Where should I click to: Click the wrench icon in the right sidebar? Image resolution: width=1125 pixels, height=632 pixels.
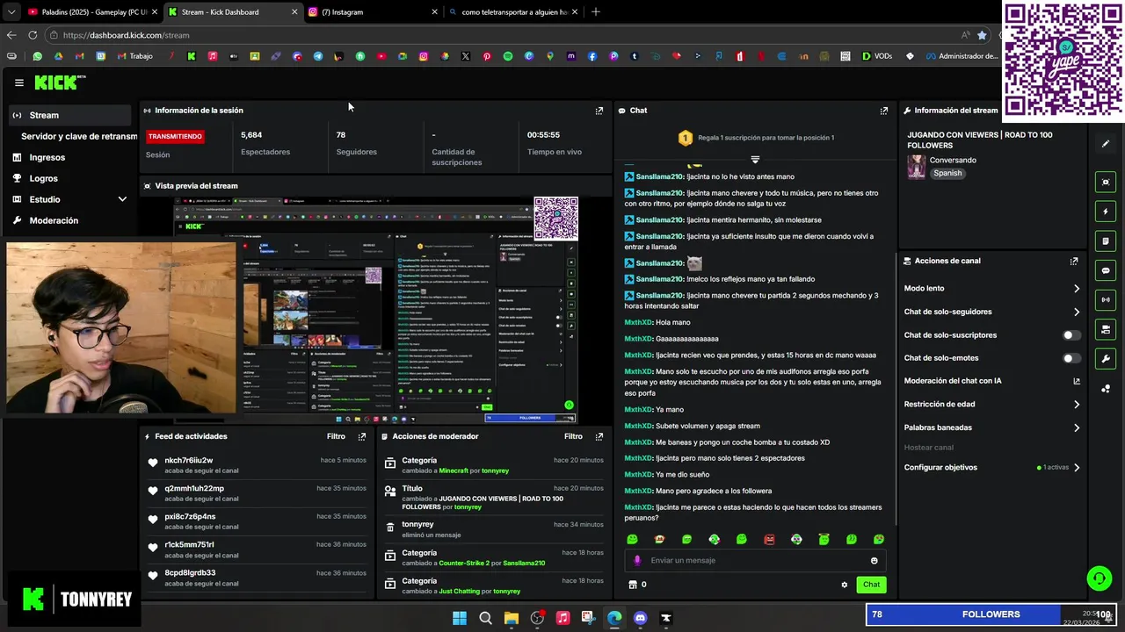[1106, 358]
